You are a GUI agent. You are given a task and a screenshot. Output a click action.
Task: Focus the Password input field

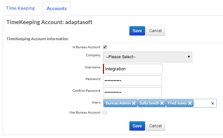pyautogui.click(x=133, y=81)
